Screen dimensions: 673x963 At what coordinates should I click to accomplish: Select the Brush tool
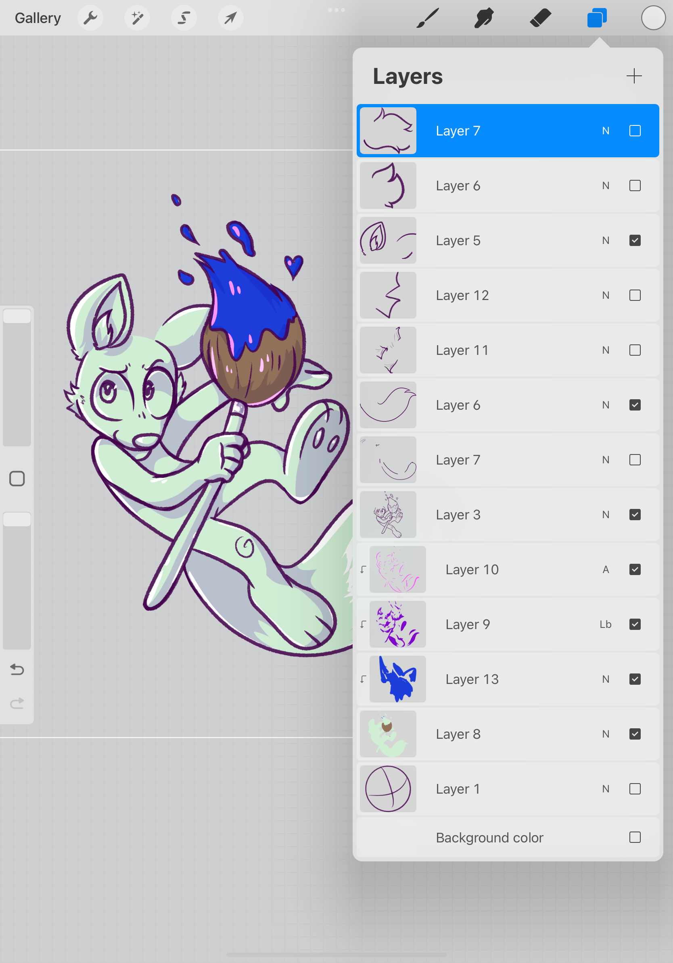click(428, 18)
